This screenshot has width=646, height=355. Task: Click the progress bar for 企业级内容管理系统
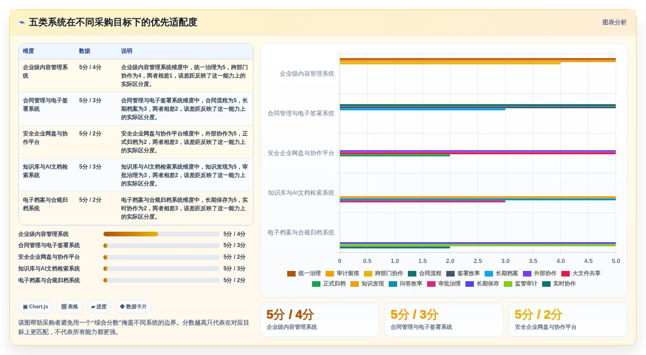point(161,234)
